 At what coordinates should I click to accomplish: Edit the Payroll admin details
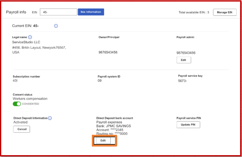[184, 60]
